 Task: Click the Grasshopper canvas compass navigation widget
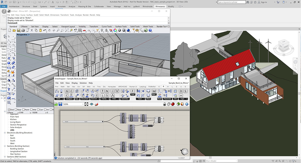pyautogui.click(x=184, y=151)
